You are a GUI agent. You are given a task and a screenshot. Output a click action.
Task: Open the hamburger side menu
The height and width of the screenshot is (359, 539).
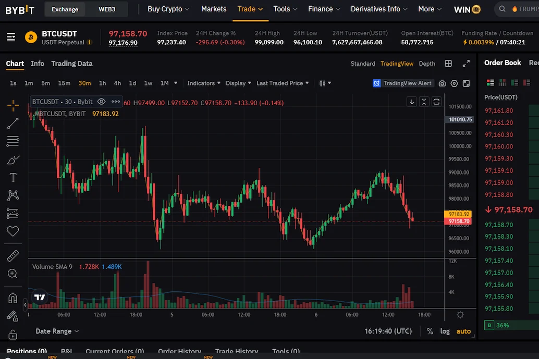(x=11, y=37)
